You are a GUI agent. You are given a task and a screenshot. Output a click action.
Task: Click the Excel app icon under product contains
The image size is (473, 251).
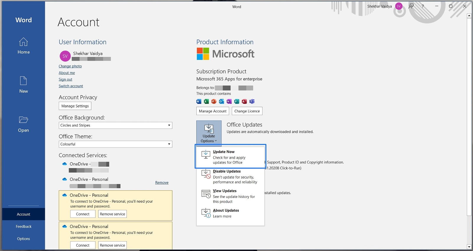pyautogui.click(x=206, y=101)
